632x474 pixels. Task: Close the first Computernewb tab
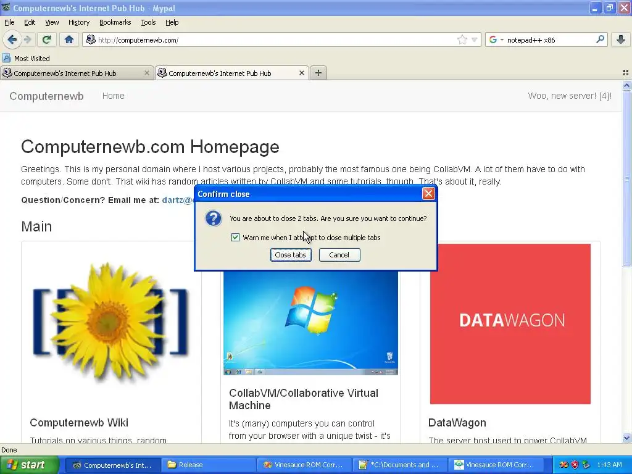click(147, 73)
